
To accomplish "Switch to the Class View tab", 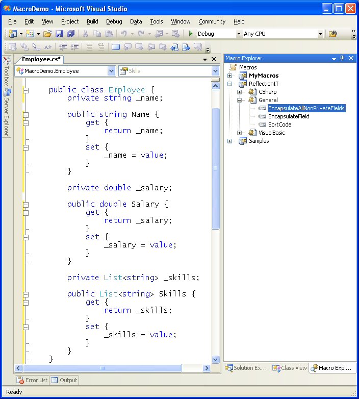I will (x=289, y=368).
